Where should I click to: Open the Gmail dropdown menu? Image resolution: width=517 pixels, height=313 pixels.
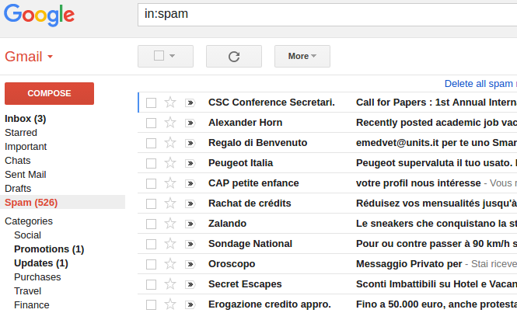29,57
